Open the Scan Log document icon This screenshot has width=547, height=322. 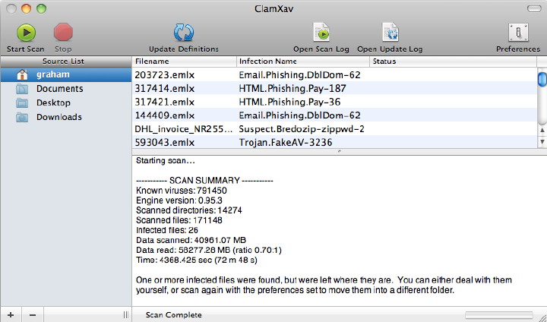click(321, 33)
